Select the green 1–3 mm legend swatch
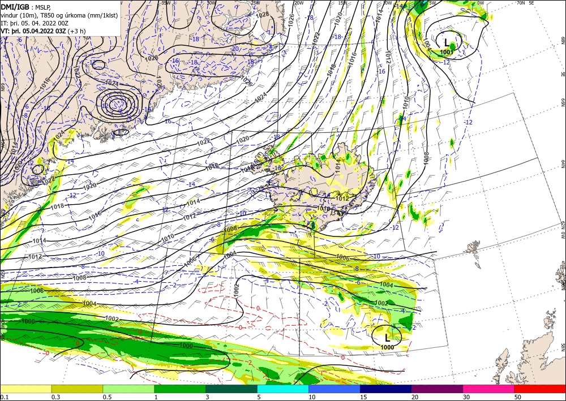Screen dimensions: 566x401 coord(180,389)
